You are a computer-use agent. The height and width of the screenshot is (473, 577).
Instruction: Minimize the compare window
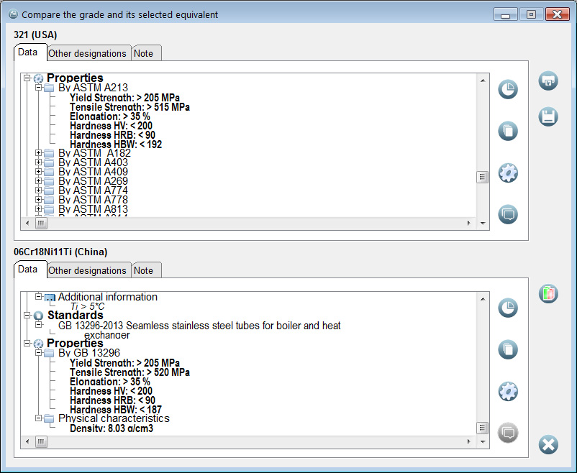point(505,14)
